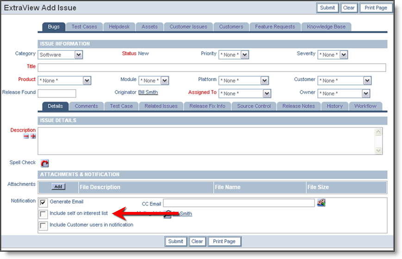
Task: Switch to the Helpdesk tab
Action: click(x=119, y=27)
